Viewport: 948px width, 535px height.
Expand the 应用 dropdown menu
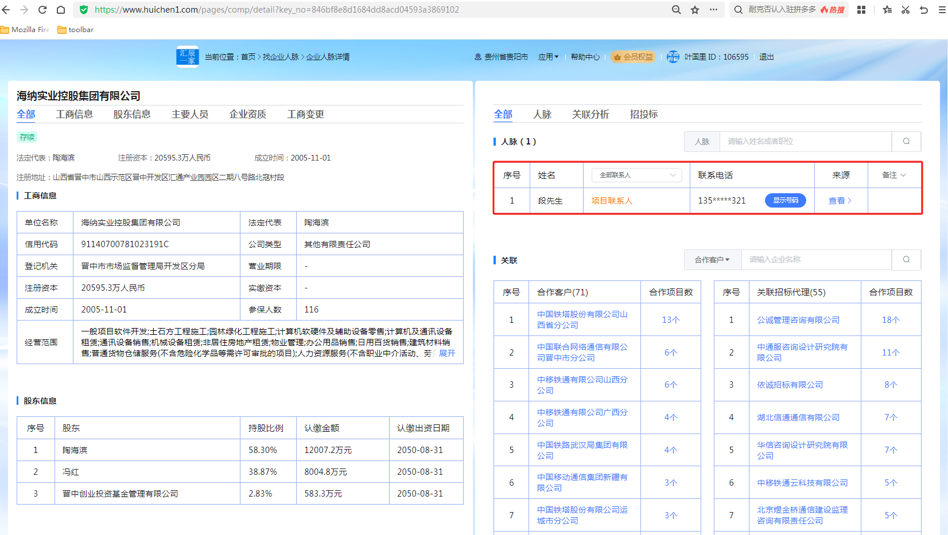(548, 57)
